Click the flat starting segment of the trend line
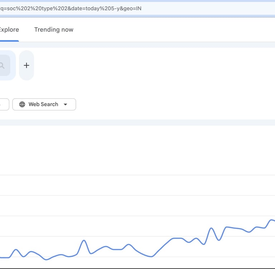Image resolution: width=275 pixels, height=269 pixels. click(4, 258)
